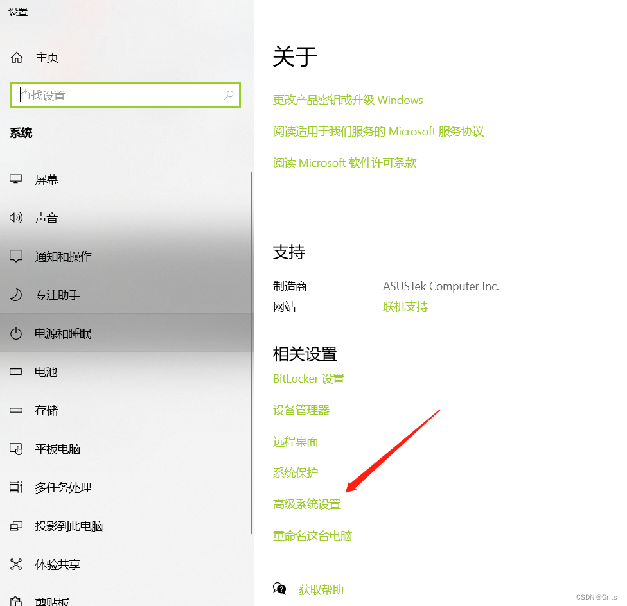The image size is (627, 606).
Task: Select the 专注助手 moon icon
Action: pyautogui.click(x=16, y=295)
